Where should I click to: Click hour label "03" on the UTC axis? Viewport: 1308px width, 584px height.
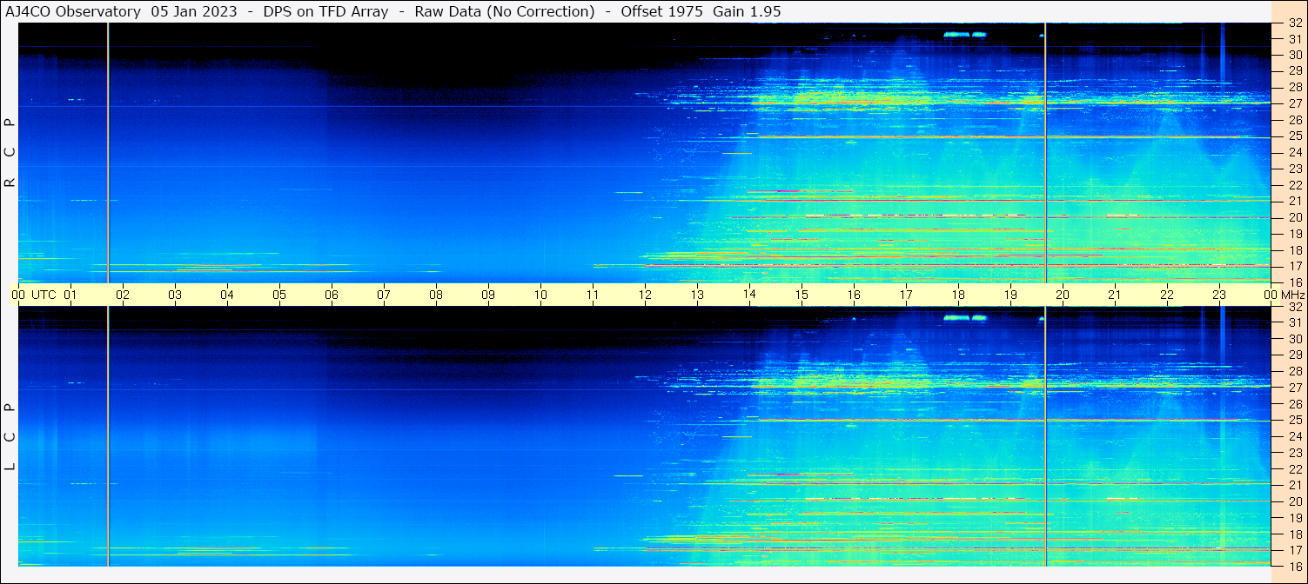coord(175,295)
